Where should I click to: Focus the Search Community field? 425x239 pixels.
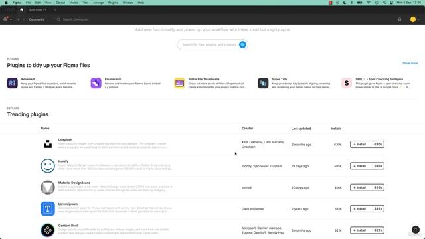click(76, 19)
